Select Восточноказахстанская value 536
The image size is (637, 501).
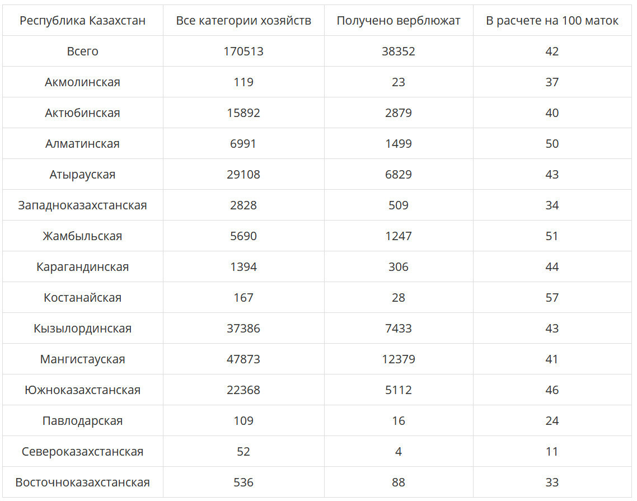243,483
